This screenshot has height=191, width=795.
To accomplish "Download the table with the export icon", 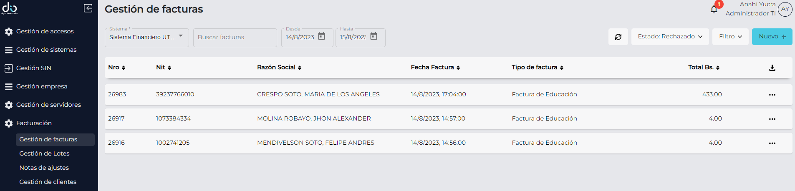I will point(772,68).
